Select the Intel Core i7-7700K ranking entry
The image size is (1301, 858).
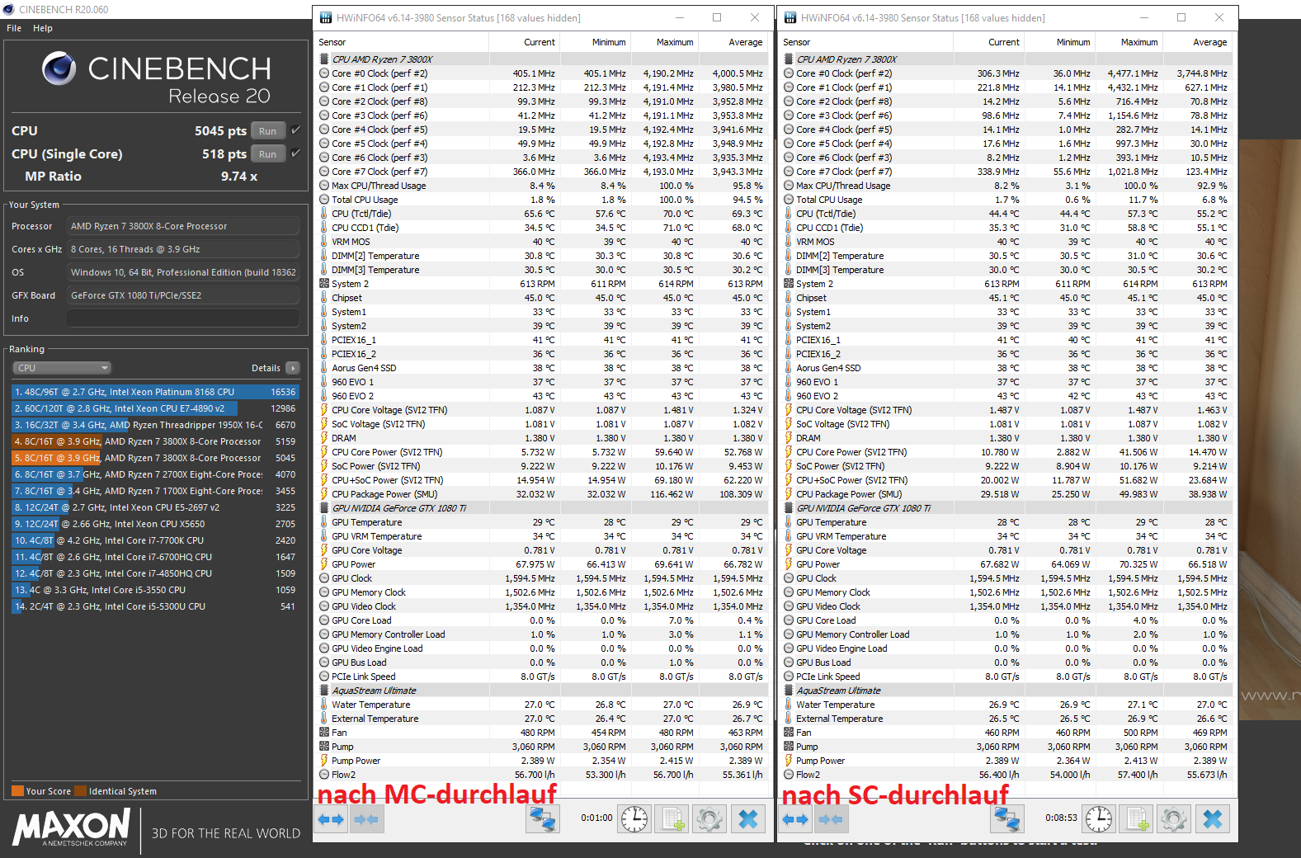155,540
